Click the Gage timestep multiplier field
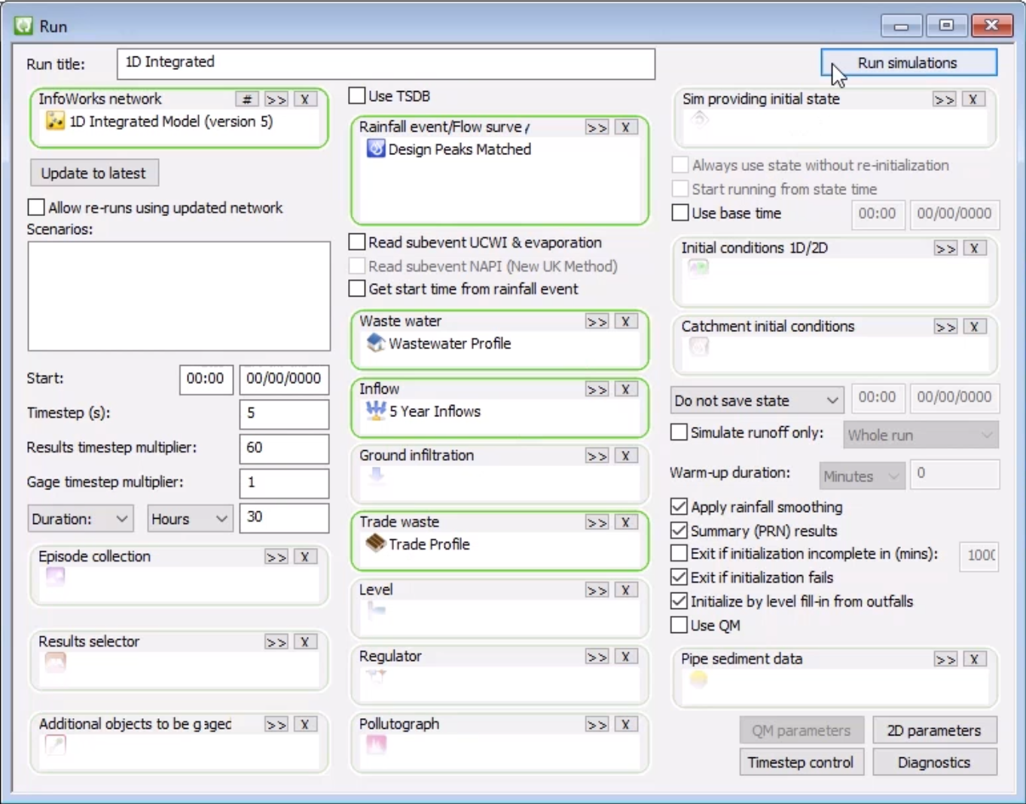Image resolution: width=1026 pixels, height=804 pixels. tap(284, 483)
